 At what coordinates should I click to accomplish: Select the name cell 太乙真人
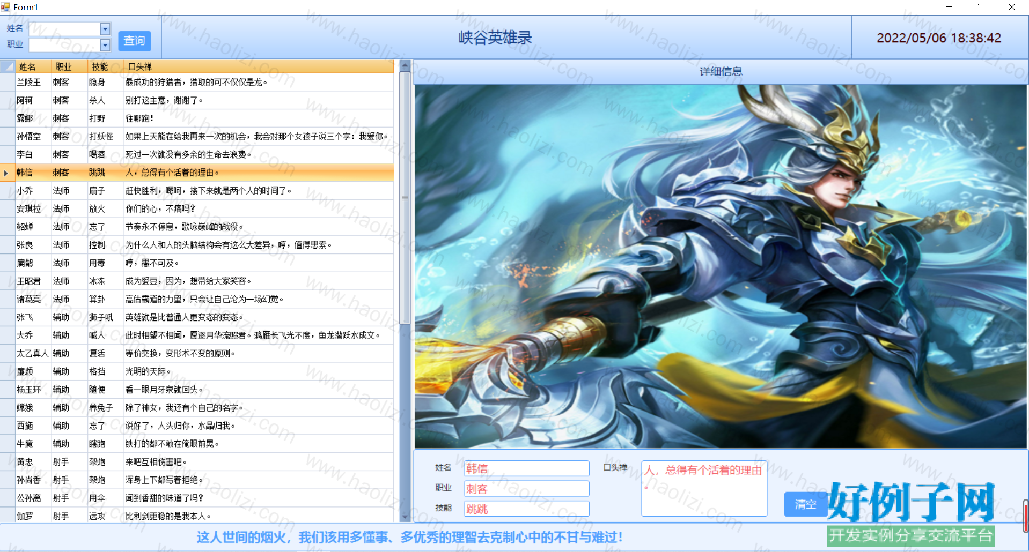[x=33, y=354]
